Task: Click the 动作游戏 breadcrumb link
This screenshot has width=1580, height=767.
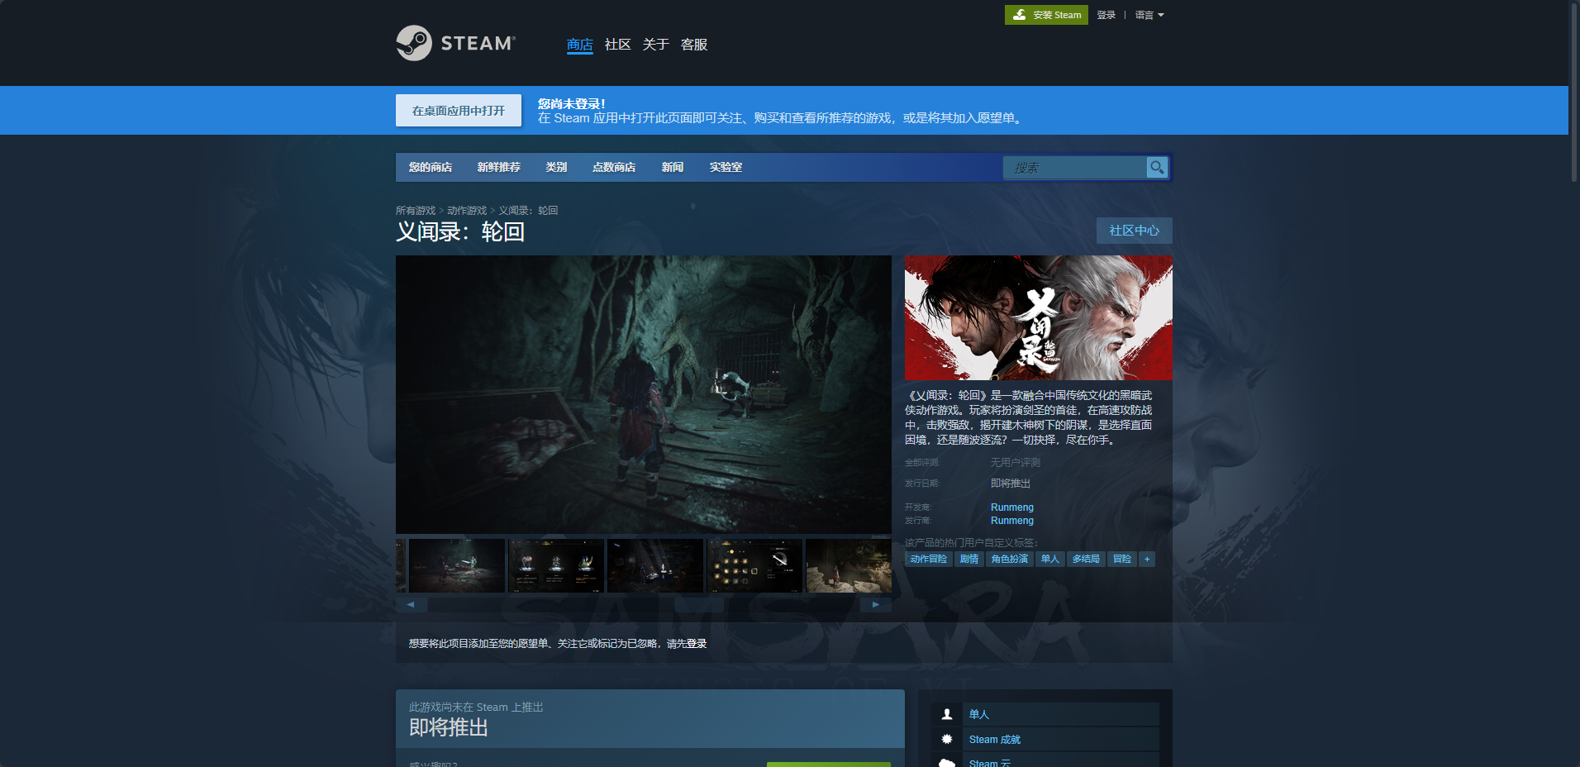Action: [x=467, y=211]
